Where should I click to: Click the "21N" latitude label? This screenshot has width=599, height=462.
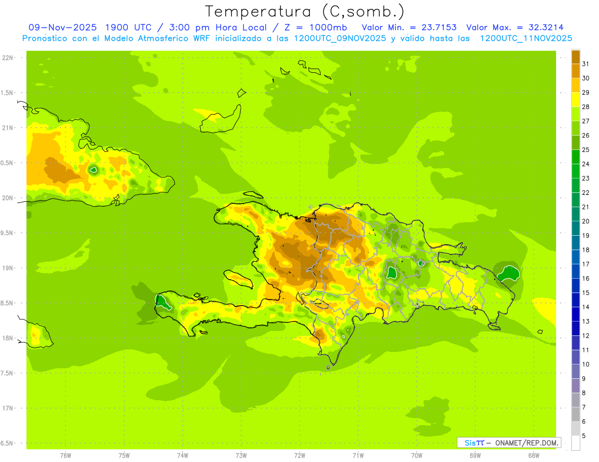7,128
